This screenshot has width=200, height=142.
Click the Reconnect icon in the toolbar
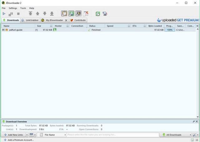click(98, 14)
